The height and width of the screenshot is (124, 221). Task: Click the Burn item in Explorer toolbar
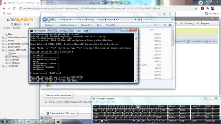point(99,25)
